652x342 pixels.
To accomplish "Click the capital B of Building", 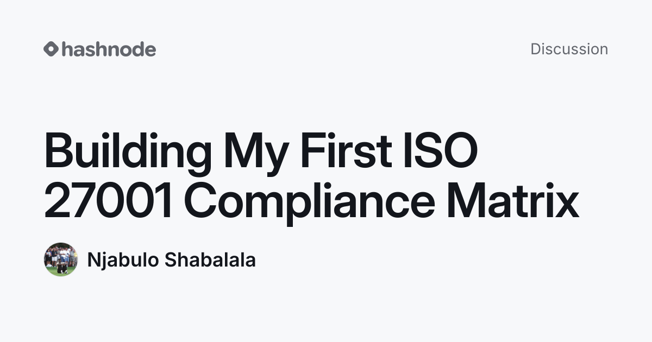I will 59,151.
